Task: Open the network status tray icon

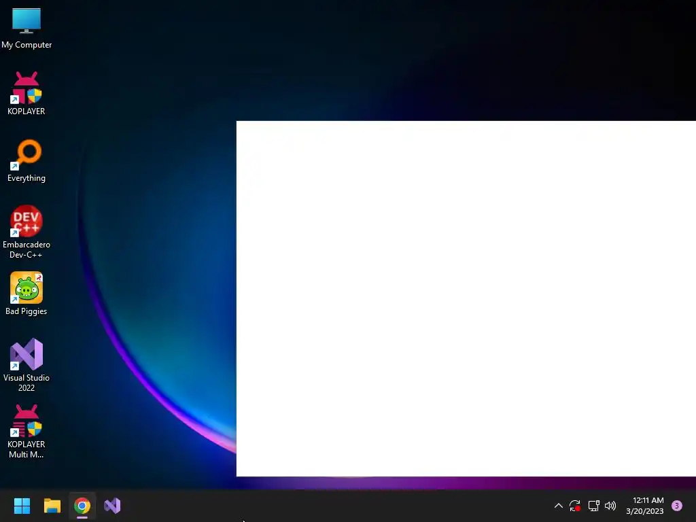Action: click(x=593, y=506)
